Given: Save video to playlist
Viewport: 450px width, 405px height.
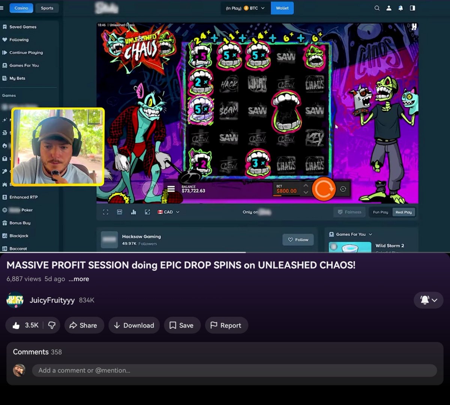Looking at the screenshot, I should [x=181, y=325].
